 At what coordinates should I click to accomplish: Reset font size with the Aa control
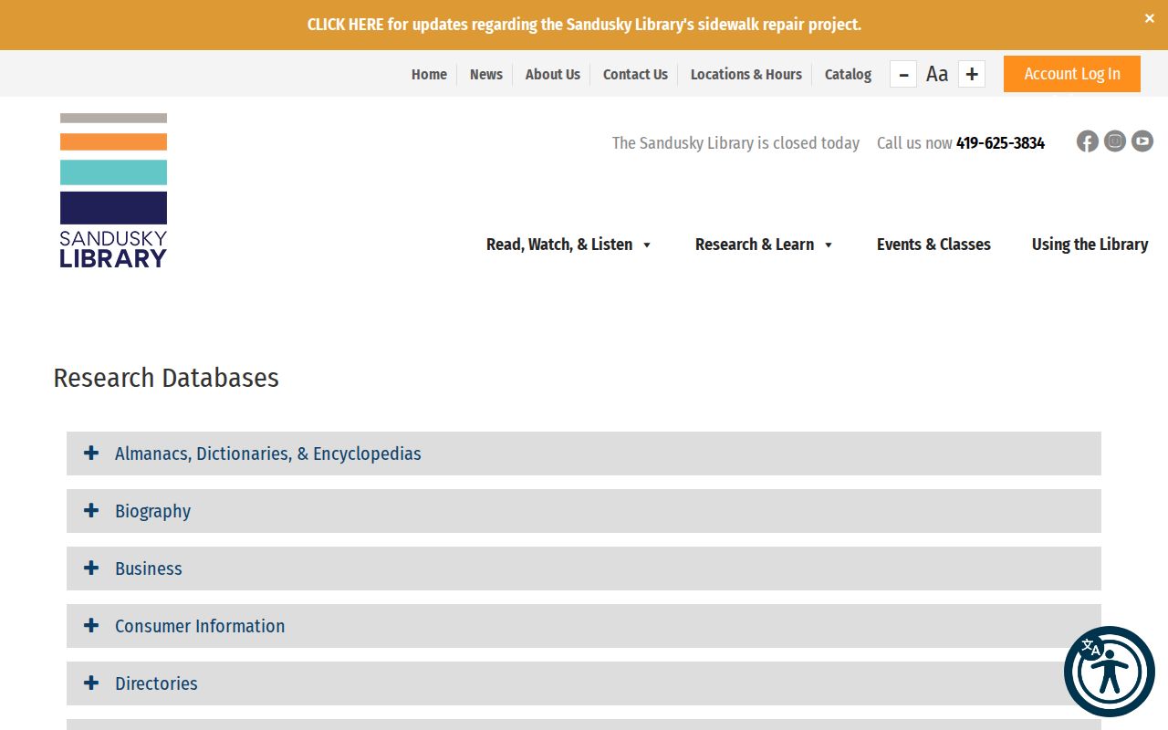click(x=937, y=74)
